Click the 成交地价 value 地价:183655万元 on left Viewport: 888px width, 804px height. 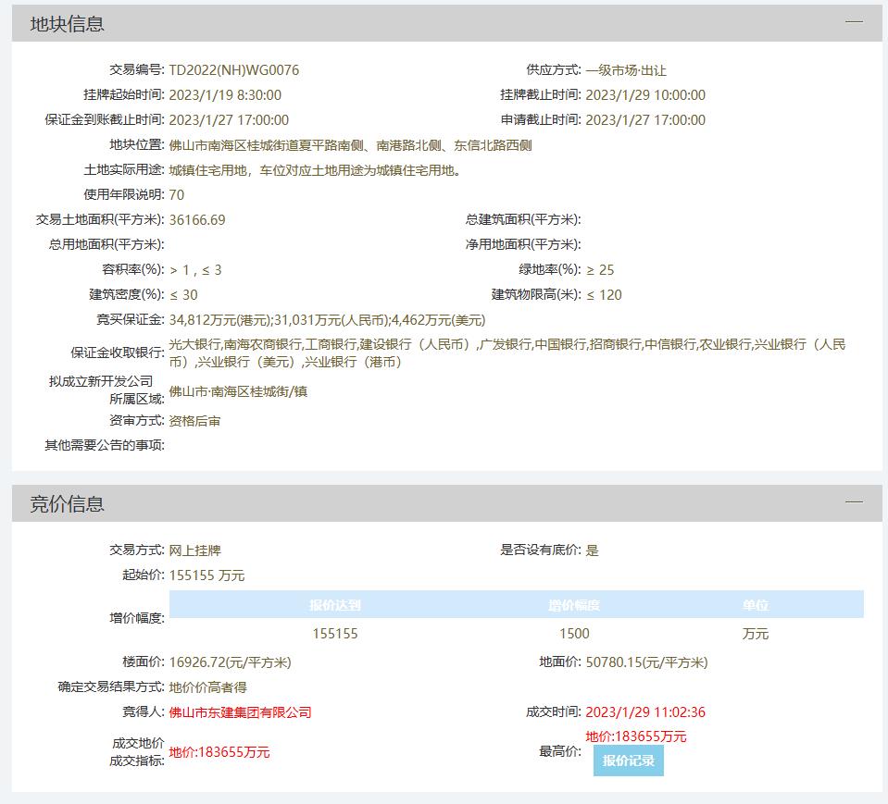pyautogui.click(x=219, y=752)
